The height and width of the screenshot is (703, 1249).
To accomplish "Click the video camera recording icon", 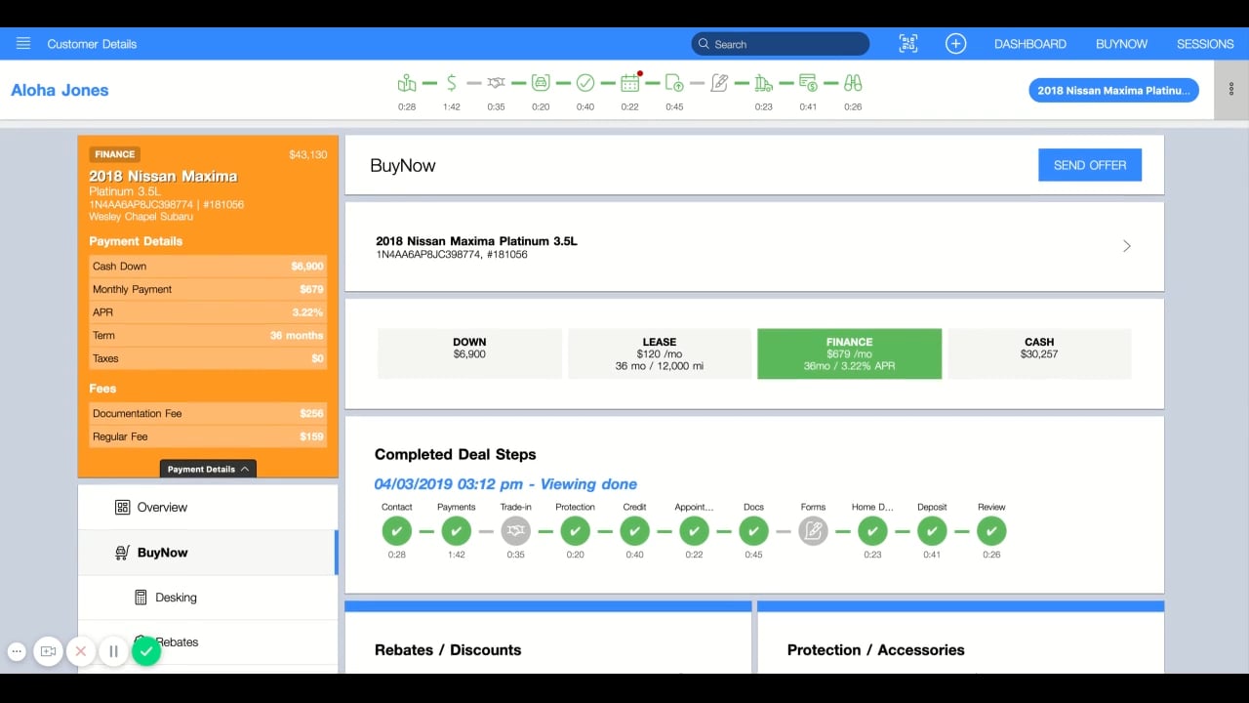I will pyautogui.click(x=48, y=651).
